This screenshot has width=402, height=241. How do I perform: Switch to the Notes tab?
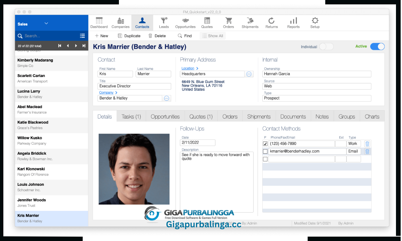click(x=322, y=116)
